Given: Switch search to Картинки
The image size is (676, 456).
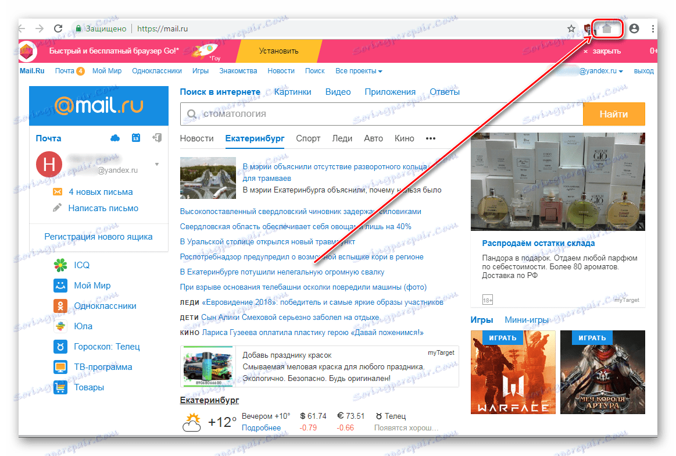Looking at the screenshot, I should (293, 92).
